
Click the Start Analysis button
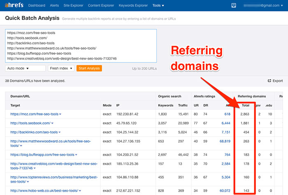pos(89,68)
